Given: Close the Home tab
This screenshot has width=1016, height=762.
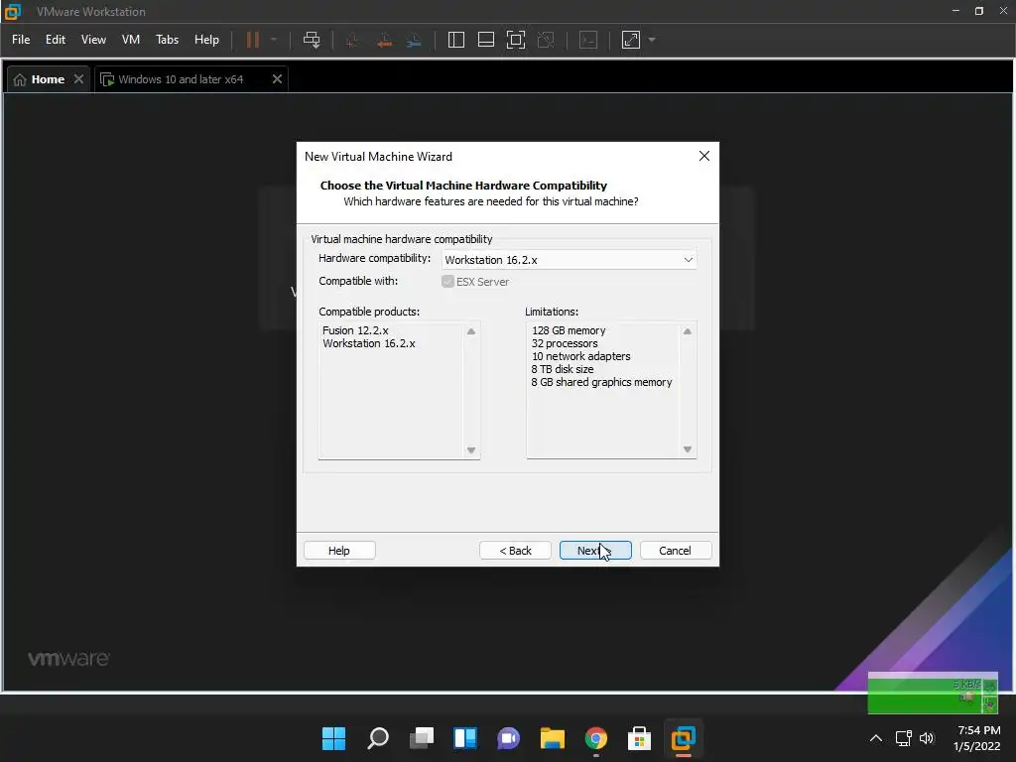Looking at the screenshot, I should [x=78, y=78].
